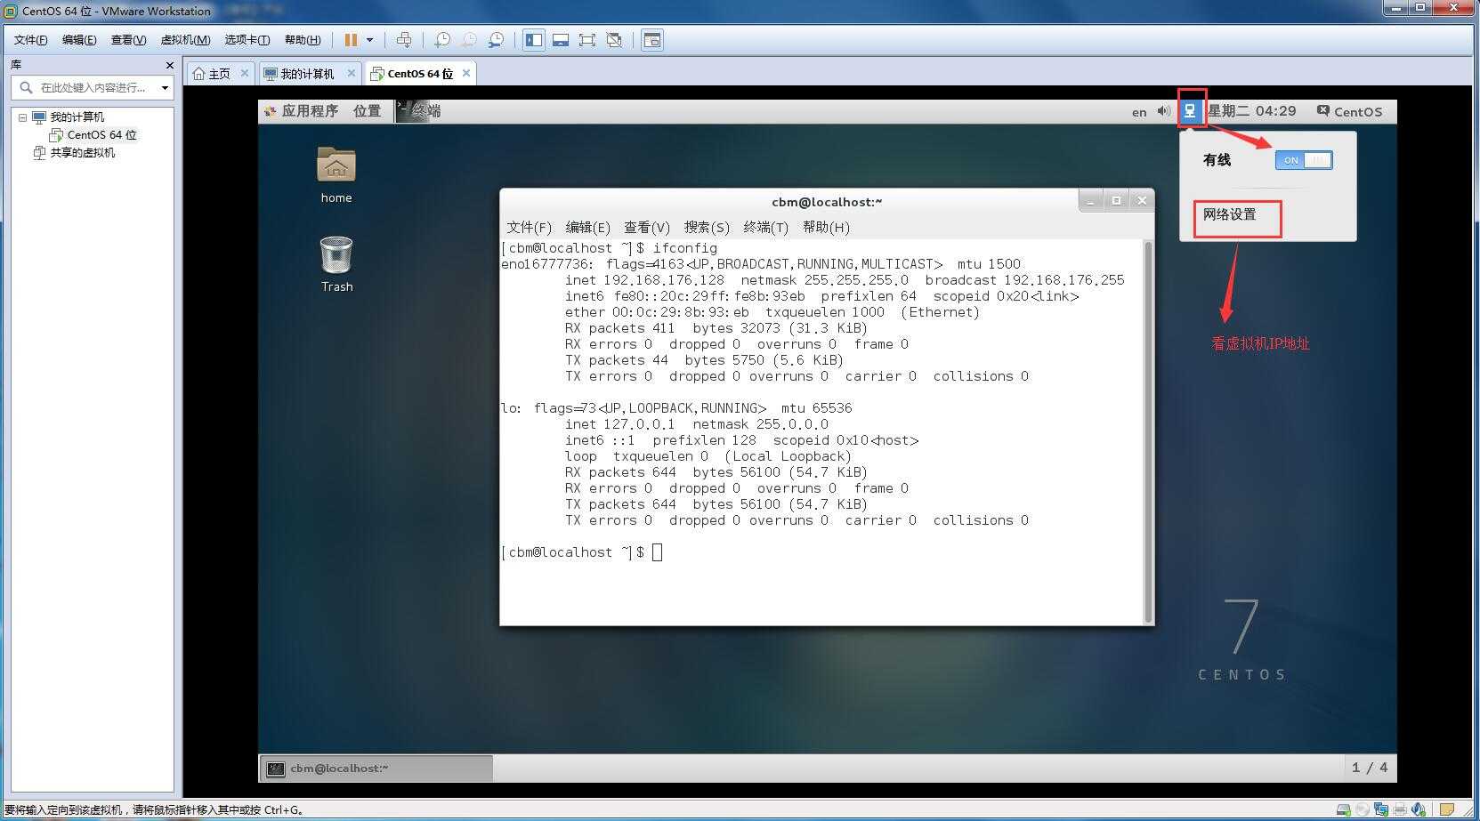Open the library search dropdown arrow
Image resolution: width=1480 pixels, height=821 pixels.
[x=165, y=87]
